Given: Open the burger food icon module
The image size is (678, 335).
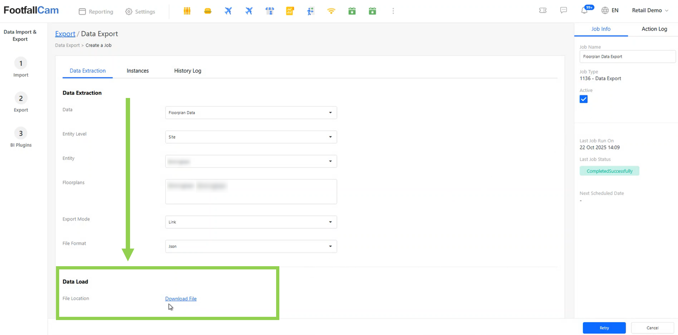Looking at the screenshot, I should 208,11.
